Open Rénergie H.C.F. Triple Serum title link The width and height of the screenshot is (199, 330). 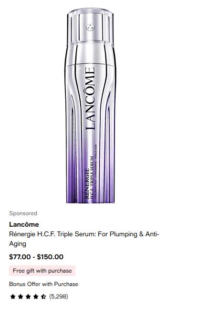[84, 239]
